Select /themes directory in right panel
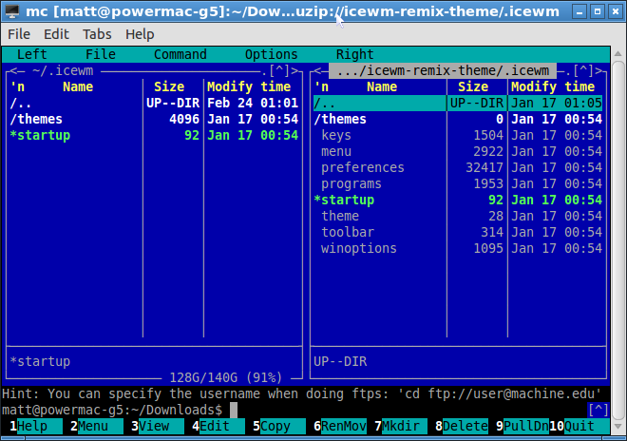 click(458, 119)
